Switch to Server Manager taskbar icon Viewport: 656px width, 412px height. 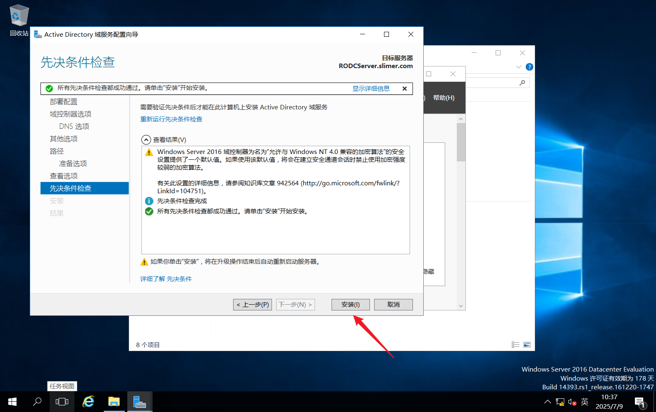[140, 402]
